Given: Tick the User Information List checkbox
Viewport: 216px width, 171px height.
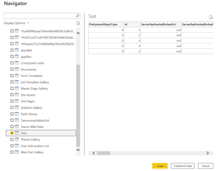Looking at the screenshot, I should pyautogui.click(x=12, y=146).
